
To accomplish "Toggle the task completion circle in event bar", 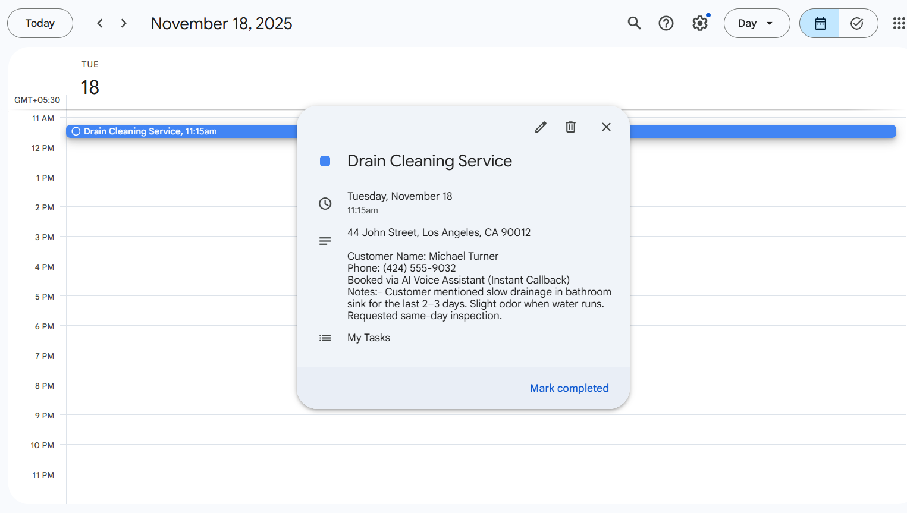I will 76,131.
